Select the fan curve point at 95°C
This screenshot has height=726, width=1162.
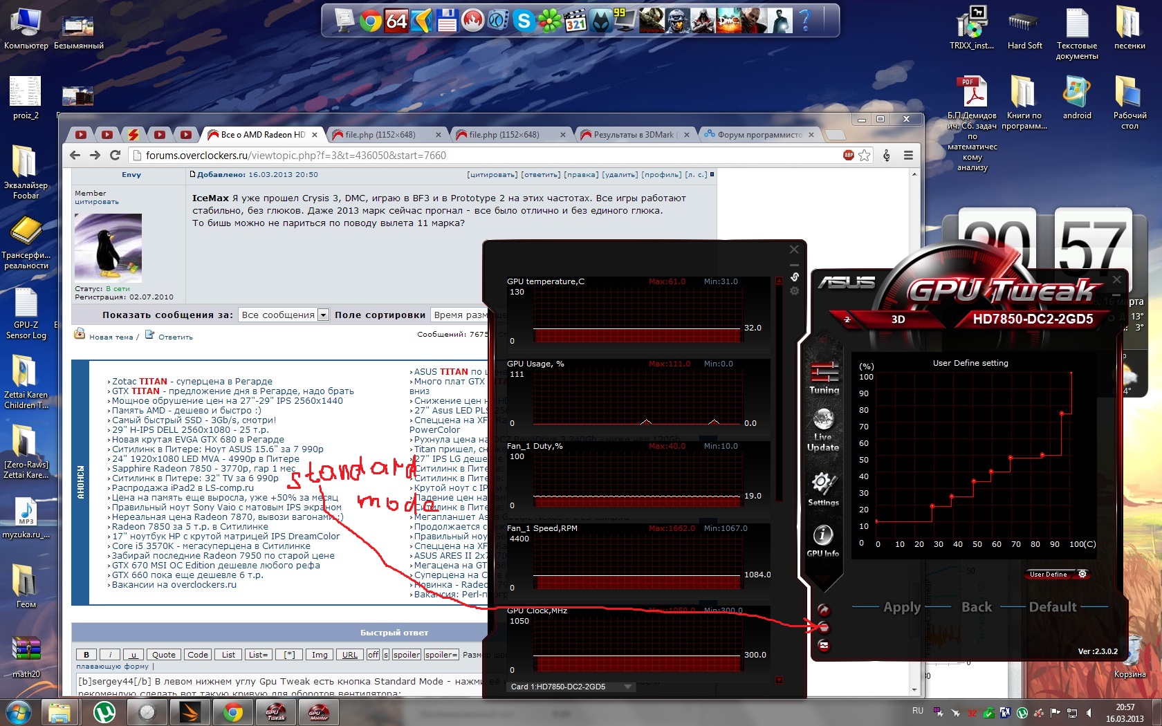1062,413
